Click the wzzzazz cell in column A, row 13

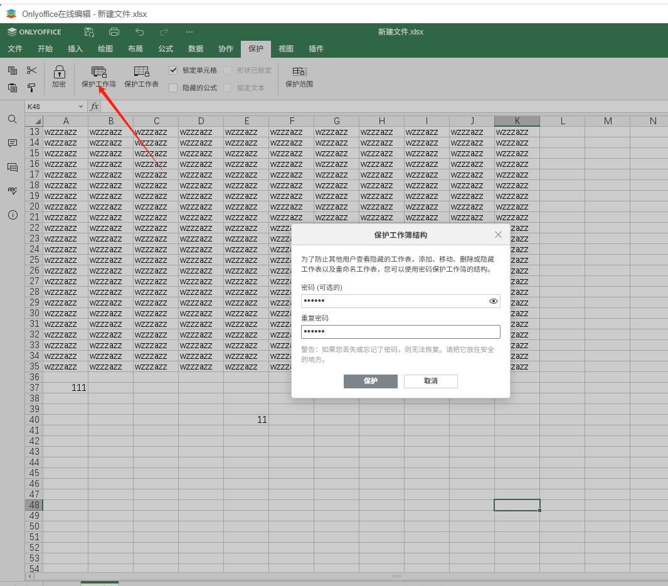click(66, 132)
